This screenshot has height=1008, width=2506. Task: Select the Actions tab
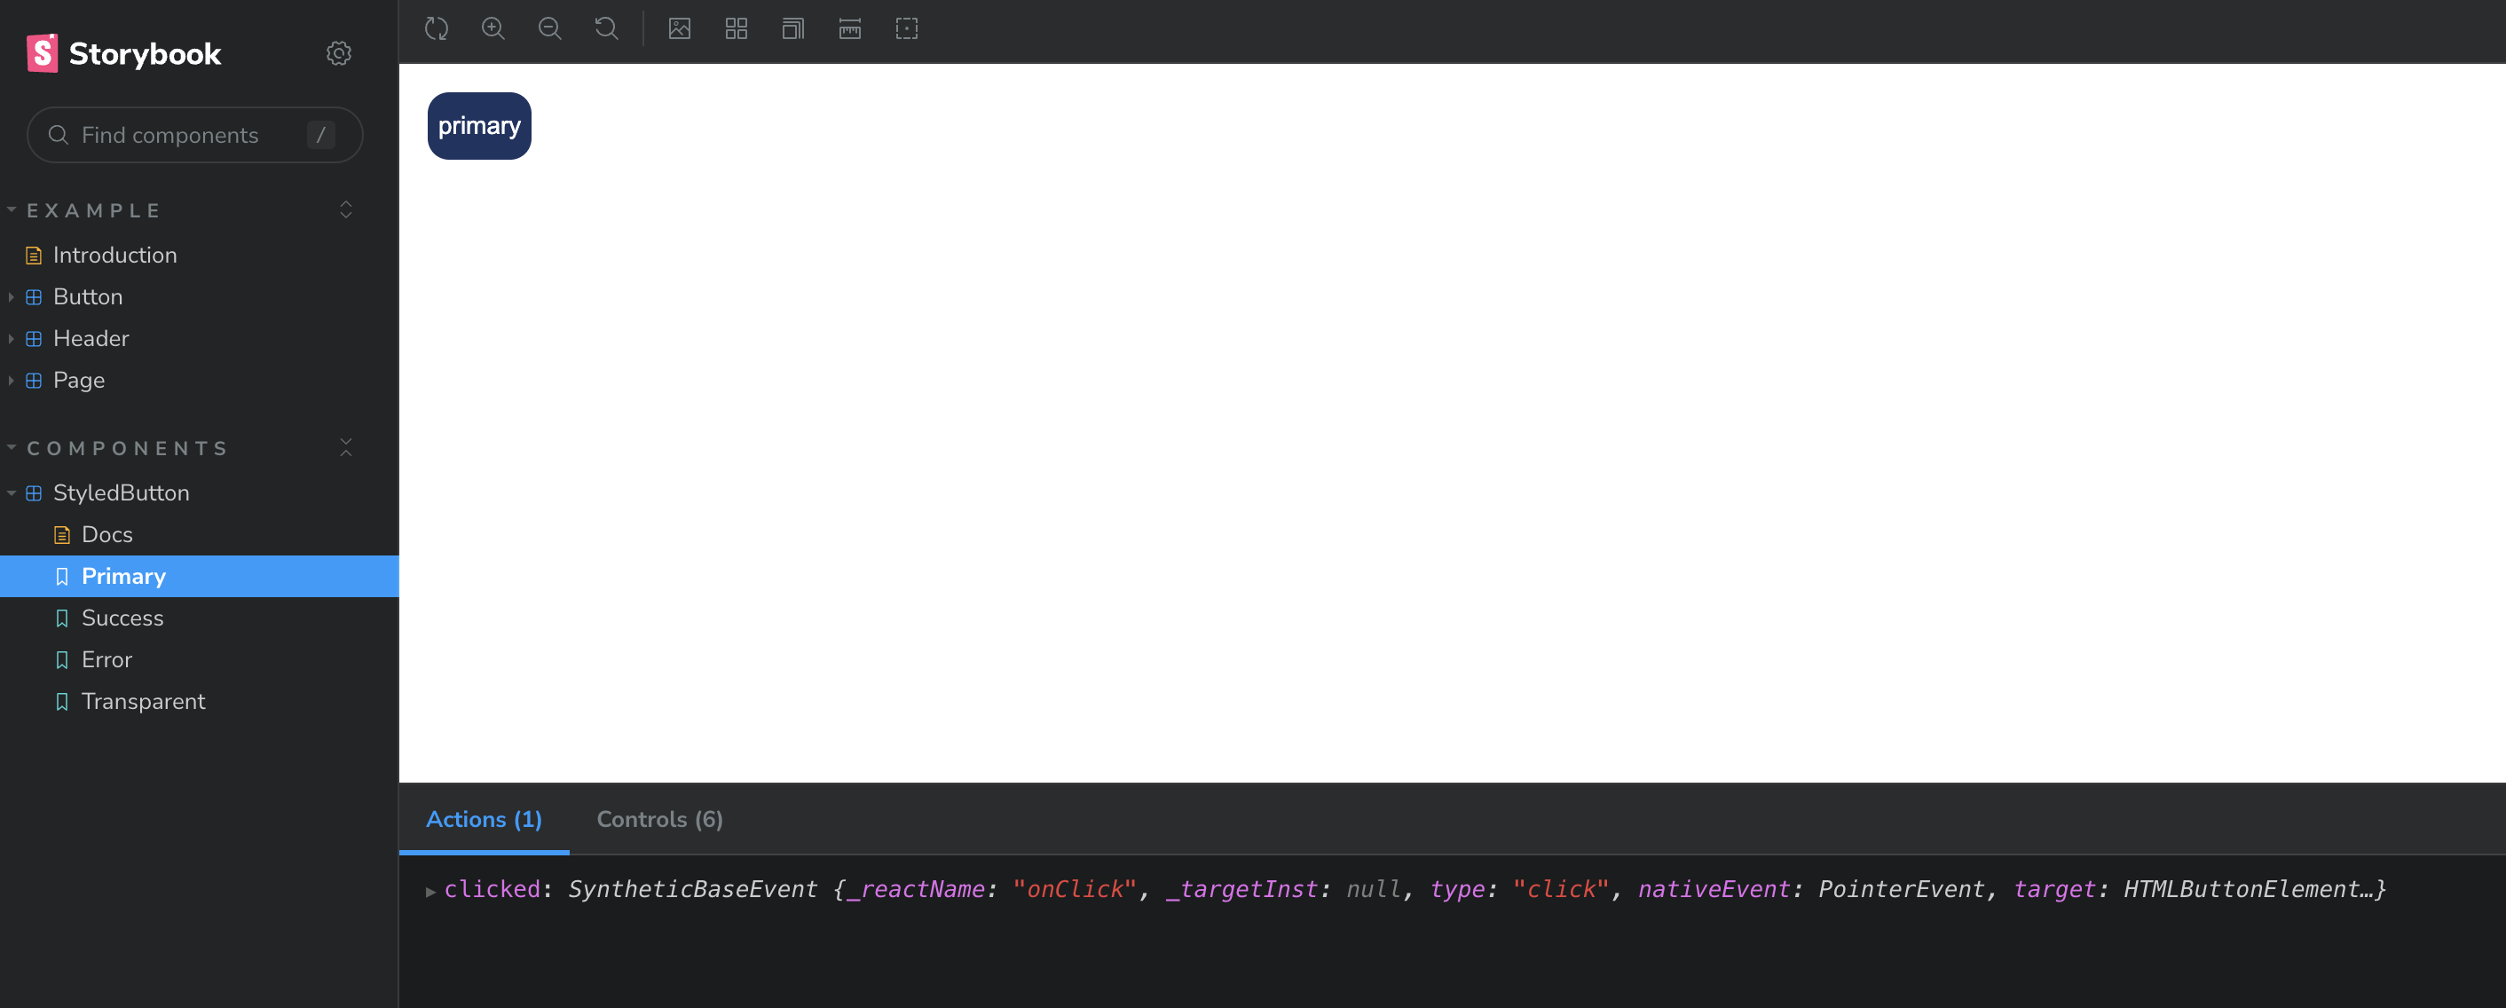click(484, 819)
